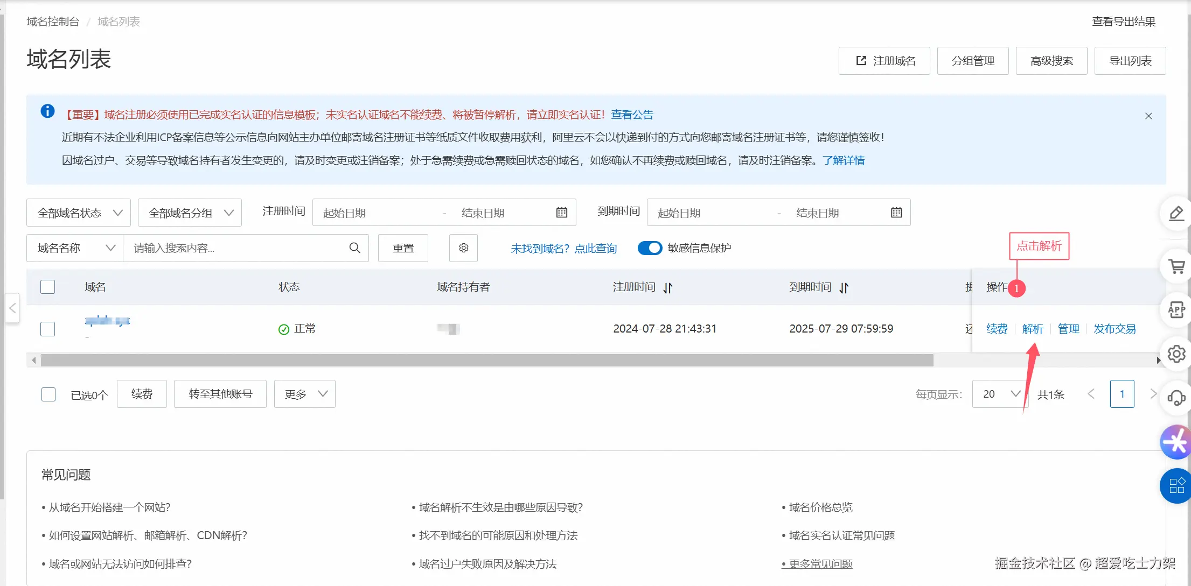
Task: Open the shopping cart icon in the right sidebar
Action: 1176,266
